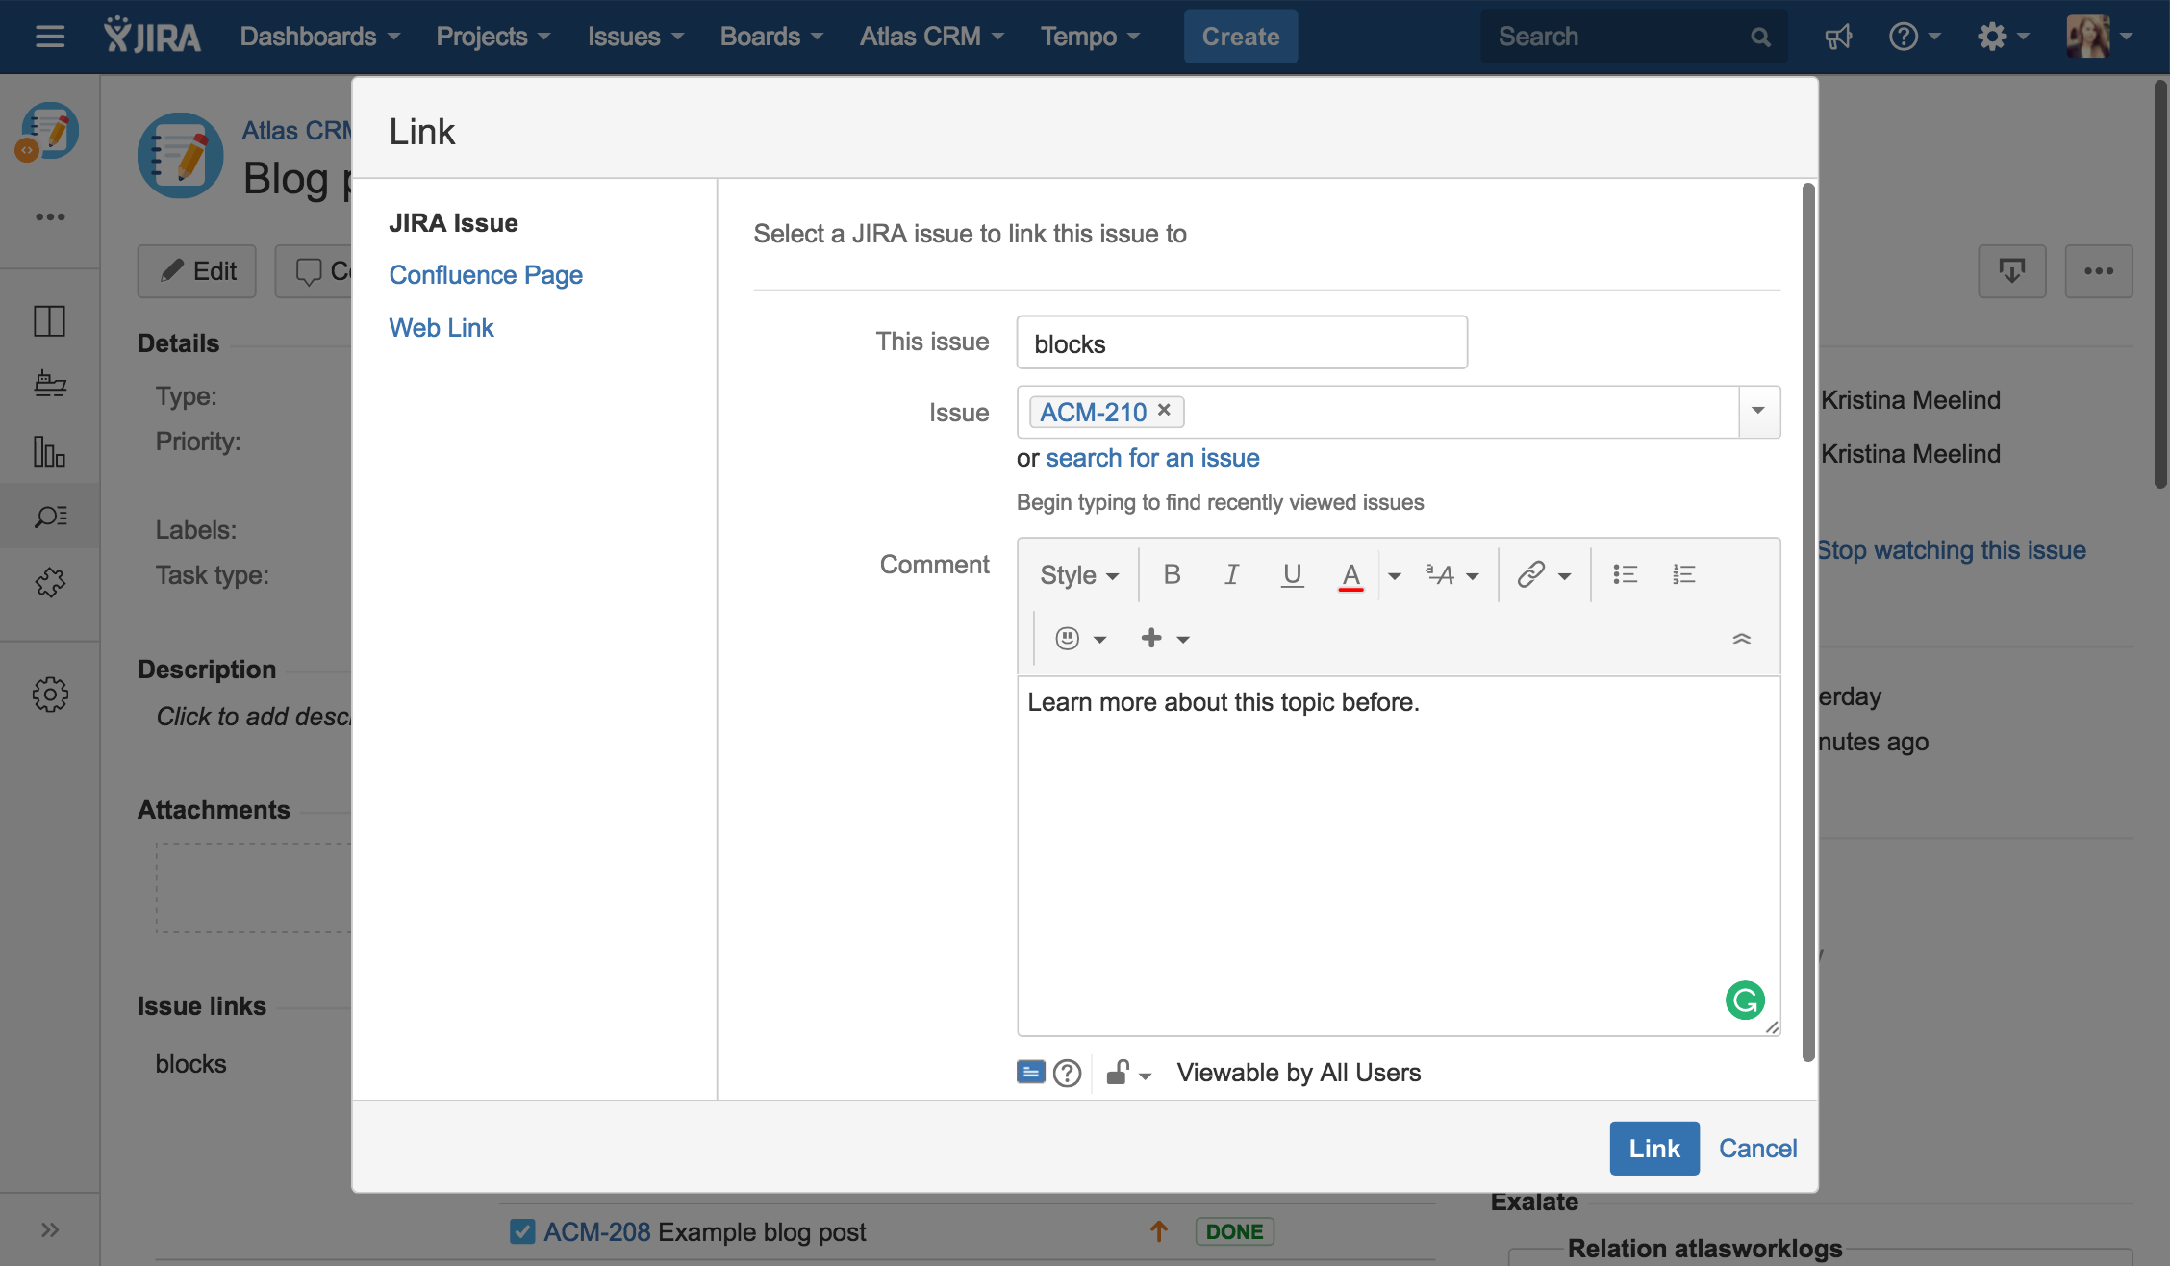Apply italic formatting in comment editor
The height and width of the screenshot is (1266, 2170).
(1231, 574)
